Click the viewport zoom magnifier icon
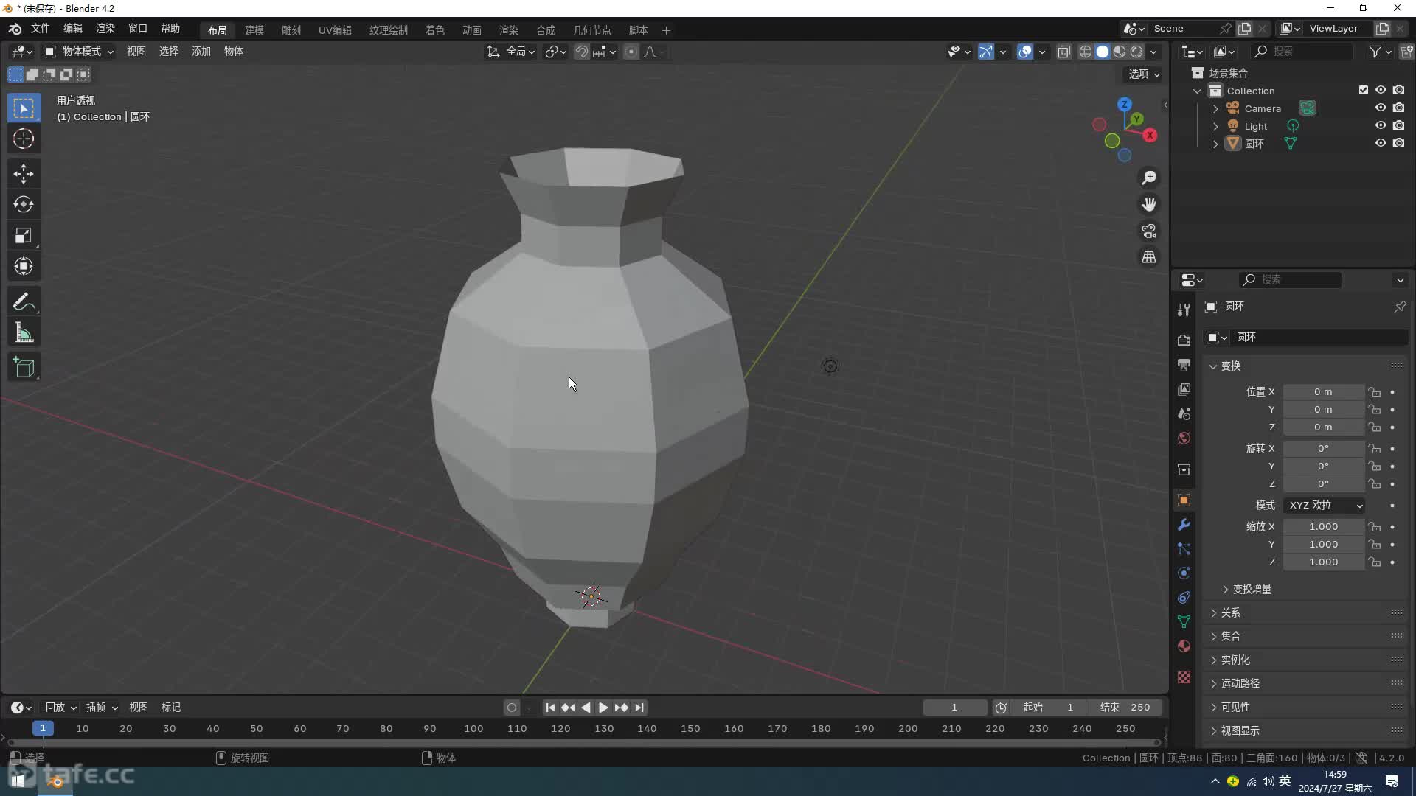Viewport: 1416px width, 796px height. pyautogui.click(x=1149, y=178)
